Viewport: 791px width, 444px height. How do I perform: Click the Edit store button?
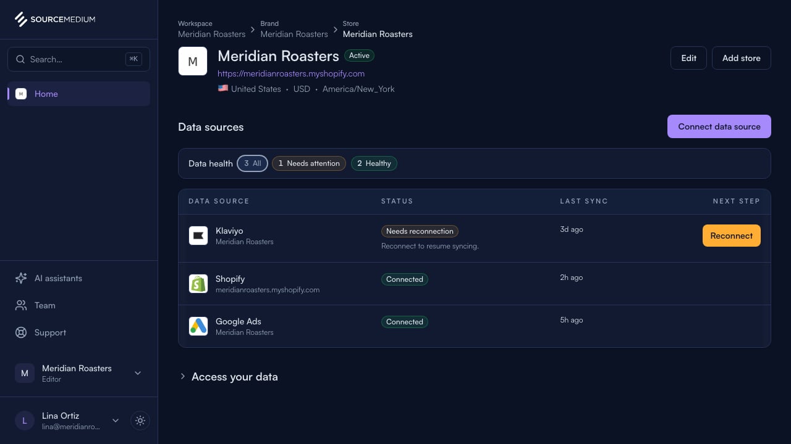coord(688,58)
